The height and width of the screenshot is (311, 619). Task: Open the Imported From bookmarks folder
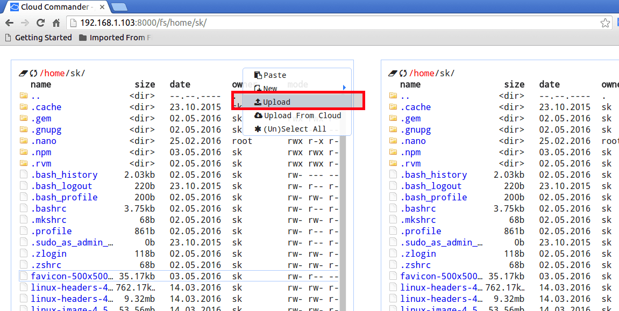click(x=115, y=38)
